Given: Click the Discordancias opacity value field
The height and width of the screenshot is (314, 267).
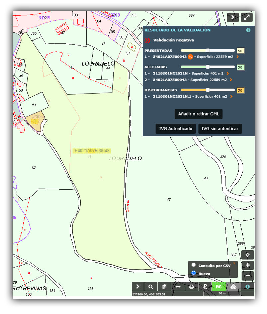Looking at the screenshot, I should pos(241,90).
